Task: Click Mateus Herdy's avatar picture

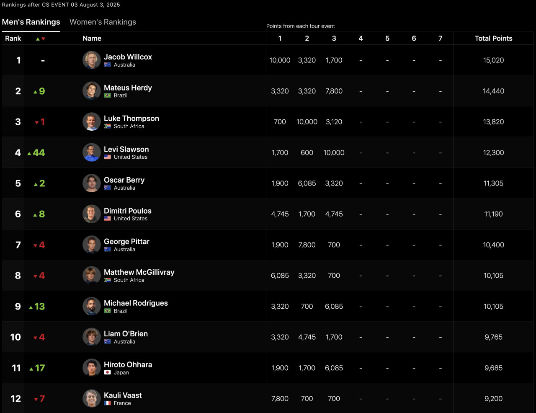Action: coord(91,91)
